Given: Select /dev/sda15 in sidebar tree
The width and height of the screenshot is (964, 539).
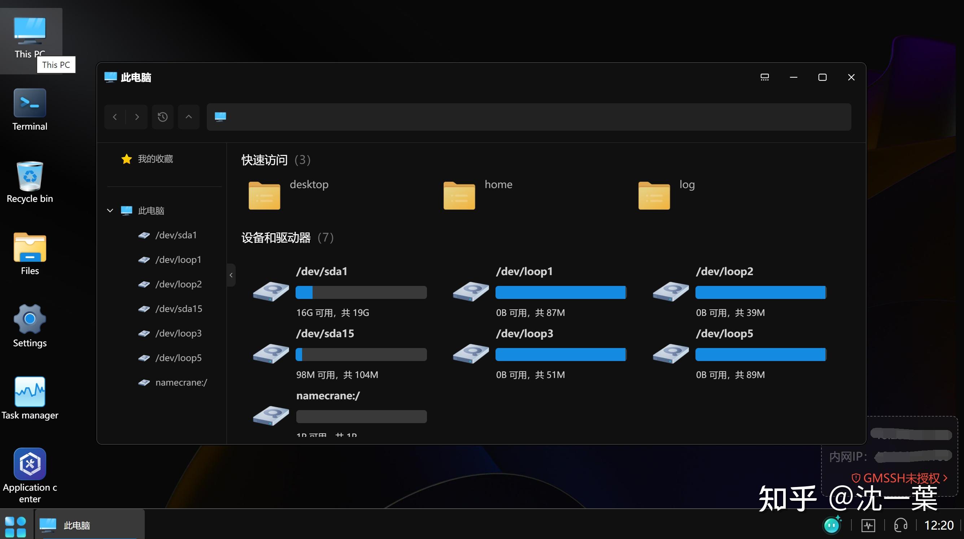Looking at the screenshot, I should click(179, 309).
